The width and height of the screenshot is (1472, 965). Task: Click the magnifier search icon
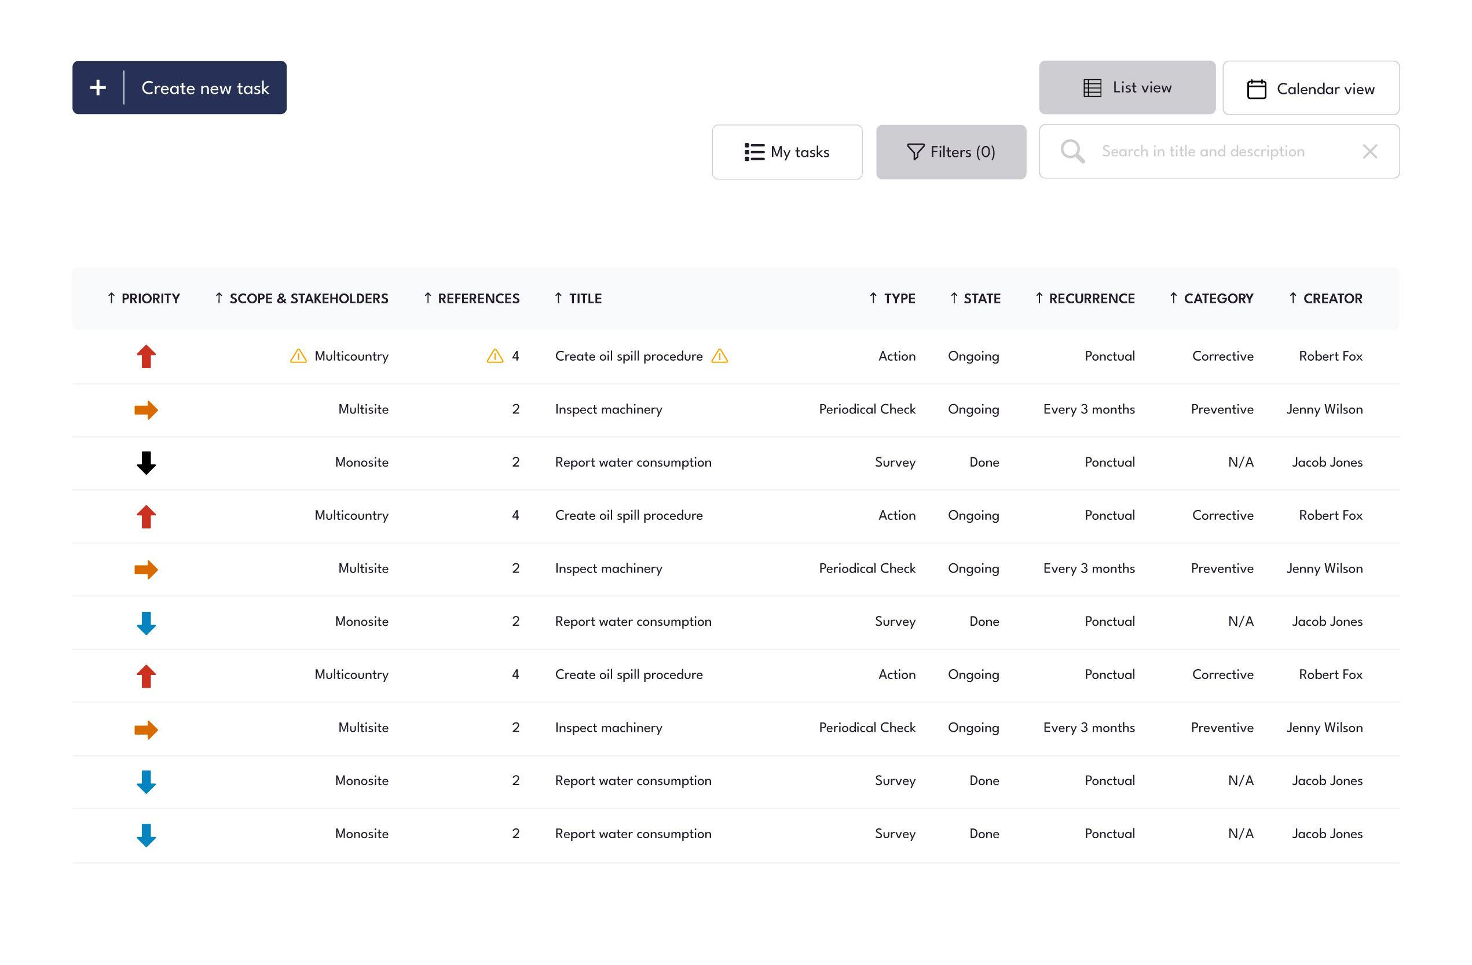point(1072,152)
